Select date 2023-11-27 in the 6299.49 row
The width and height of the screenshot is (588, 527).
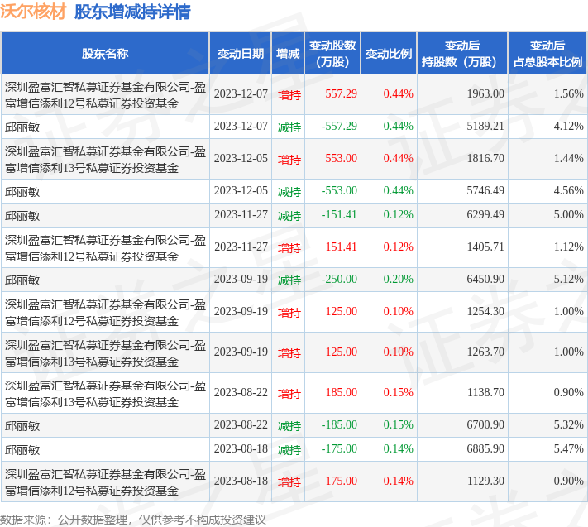click(241, 214)
